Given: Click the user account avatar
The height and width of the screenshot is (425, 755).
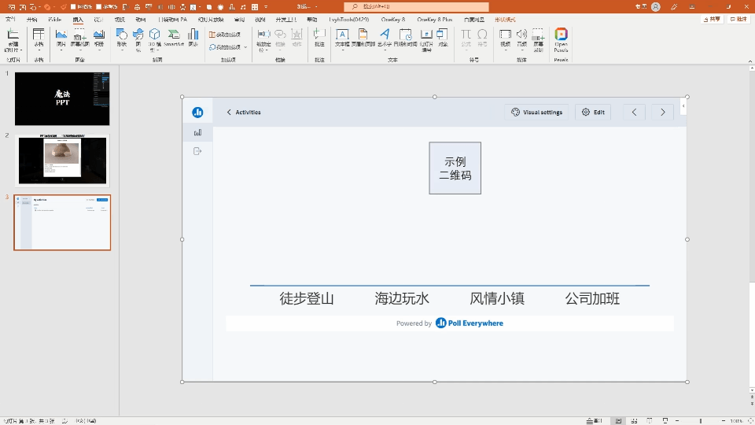Looking at the screenshot, I should coord(655,7).
